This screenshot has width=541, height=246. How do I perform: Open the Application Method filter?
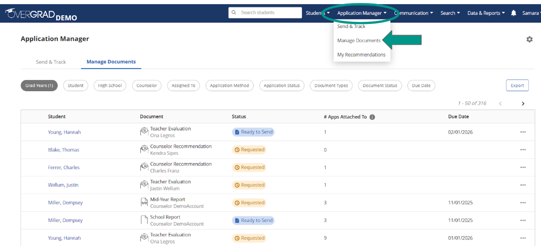(x=230, y=86)
